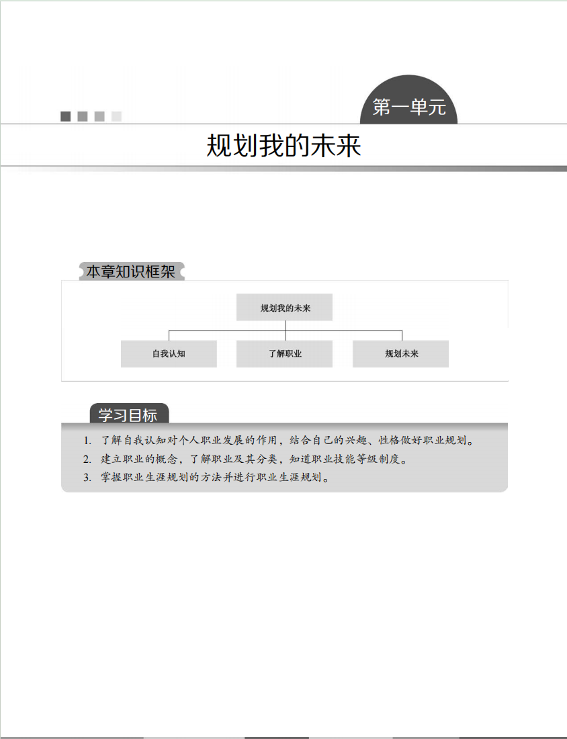Click the 自我认知 diagram box
Screen dimensions: 567x739
(x=169, y=353)
